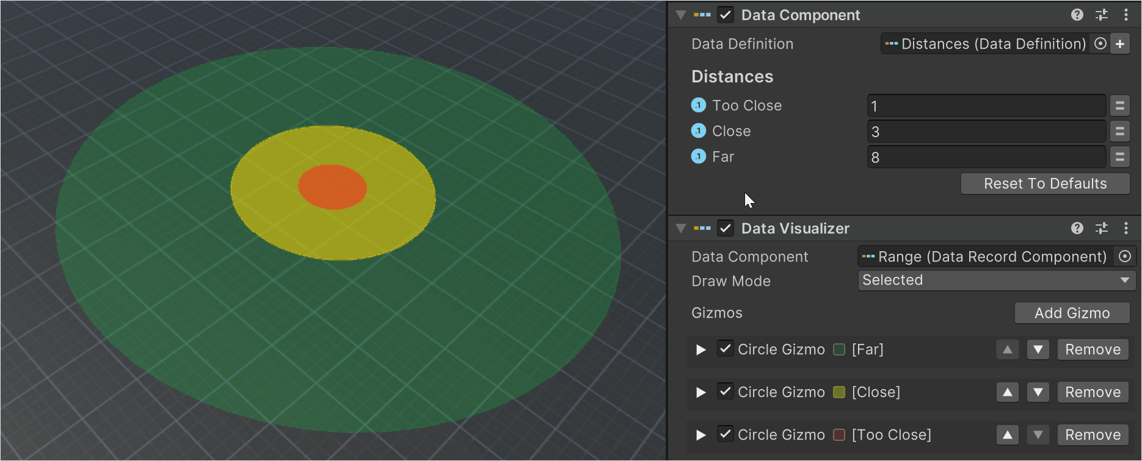The width and height of the screenshot is (1142, 461).
Task: Disable the Data Component checkbox
Action: tap(726, 15)
